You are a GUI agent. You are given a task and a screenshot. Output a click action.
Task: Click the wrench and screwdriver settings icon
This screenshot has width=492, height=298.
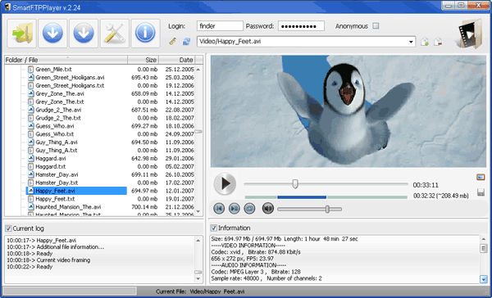point(115,34)
